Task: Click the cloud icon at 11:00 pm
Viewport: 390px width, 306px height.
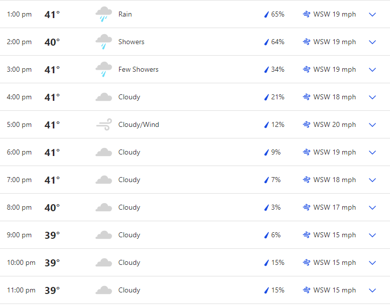Action: tap(104, 290)
